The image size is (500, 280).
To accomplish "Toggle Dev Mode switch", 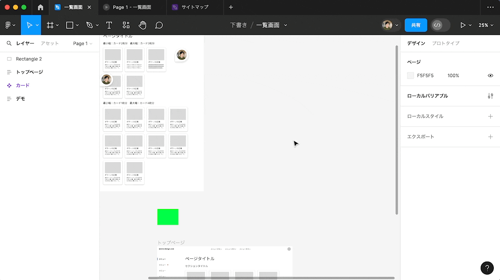I will click(440, 25).
